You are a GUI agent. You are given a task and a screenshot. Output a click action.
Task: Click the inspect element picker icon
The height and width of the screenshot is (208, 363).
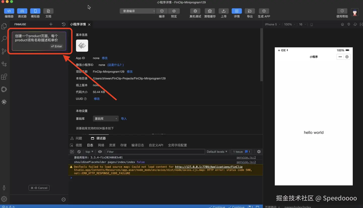72,145
